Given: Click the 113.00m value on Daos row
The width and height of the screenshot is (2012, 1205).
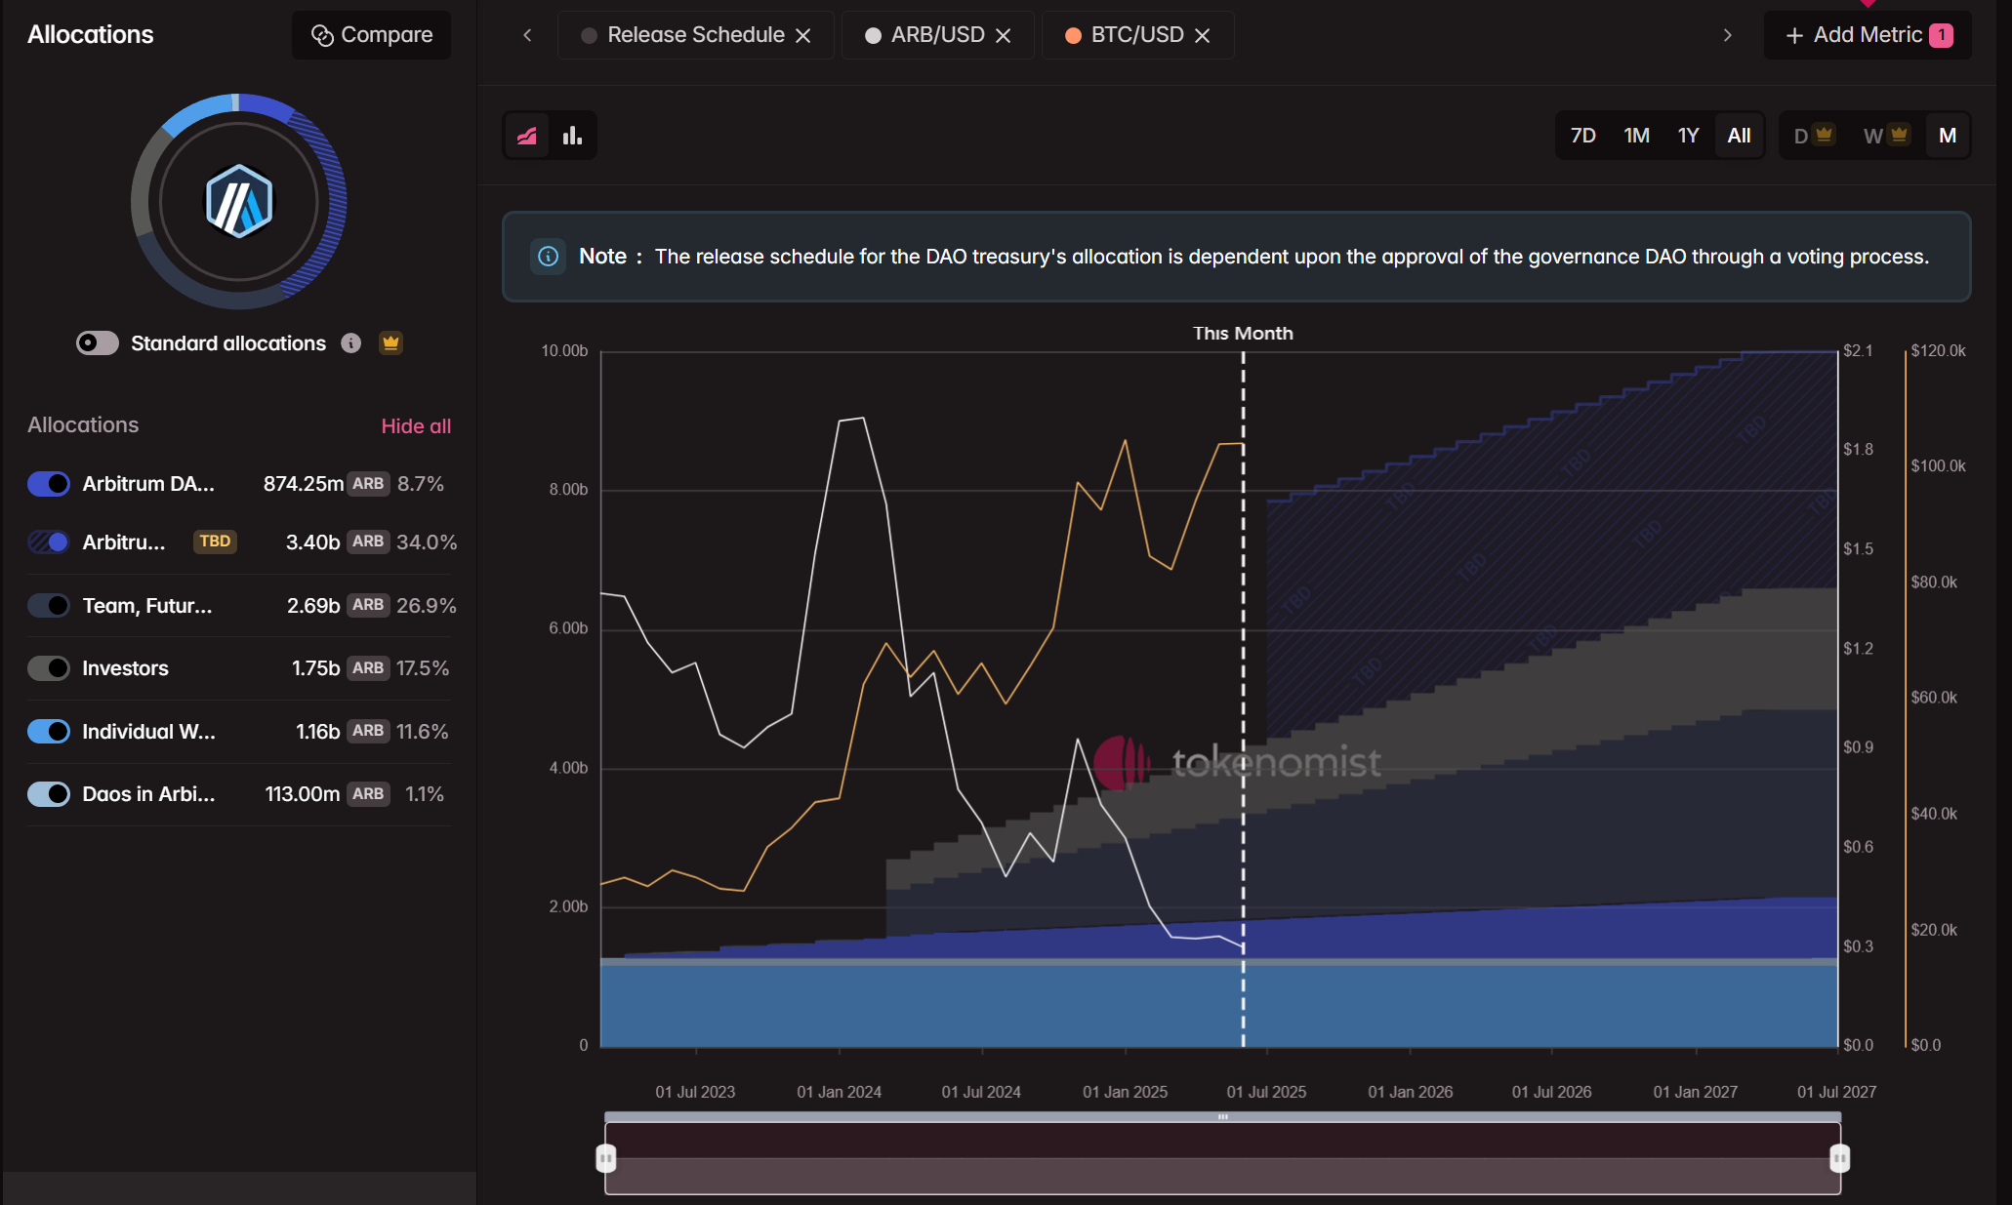Looking at the screenshot, I should 303,794.
